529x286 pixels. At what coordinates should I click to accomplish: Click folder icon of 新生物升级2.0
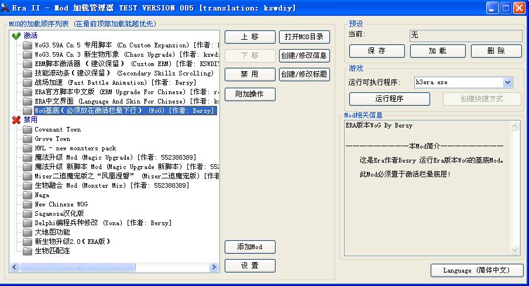pyautogui.click(x=28, y=242)
